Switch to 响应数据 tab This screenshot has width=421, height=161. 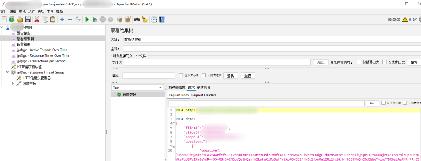coord(204,87)
